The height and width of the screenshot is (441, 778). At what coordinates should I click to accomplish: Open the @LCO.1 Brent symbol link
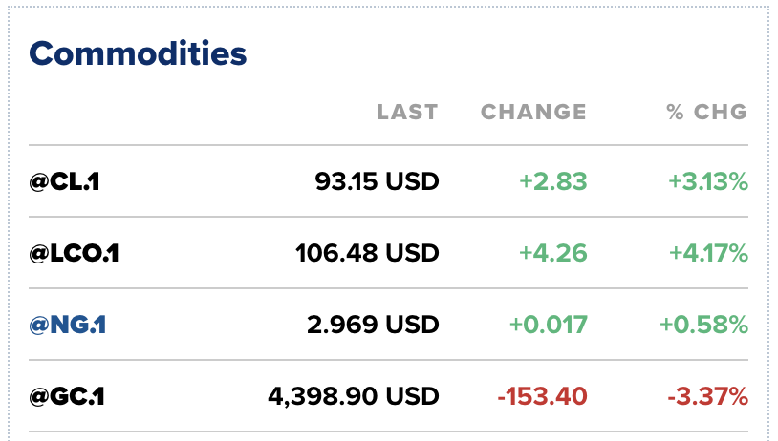74,253
